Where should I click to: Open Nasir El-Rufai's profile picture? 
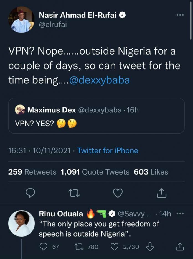(x=21, y=20)
